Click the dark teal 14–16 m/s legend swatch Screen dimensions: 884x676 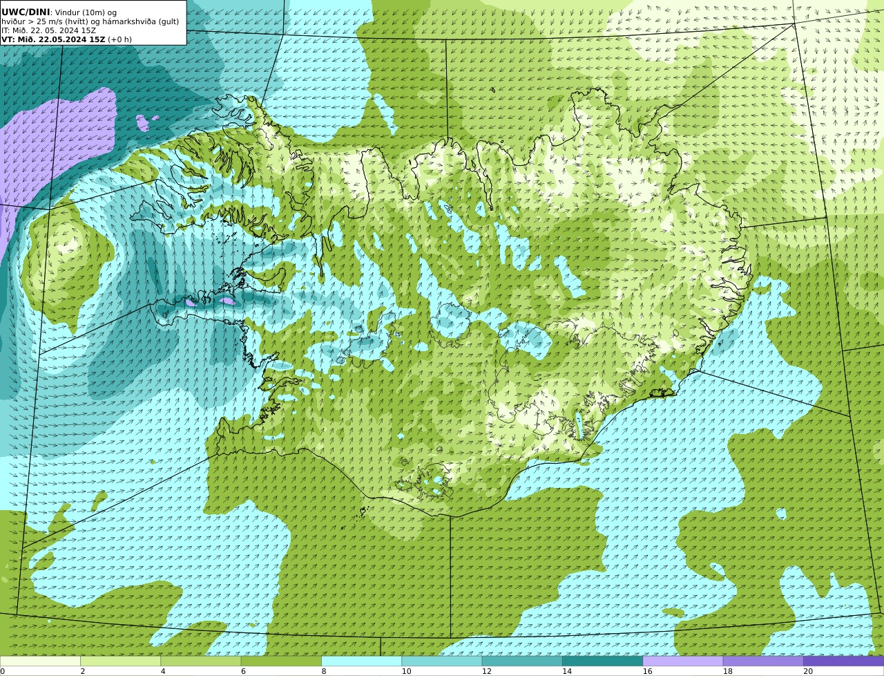[602, 661]
